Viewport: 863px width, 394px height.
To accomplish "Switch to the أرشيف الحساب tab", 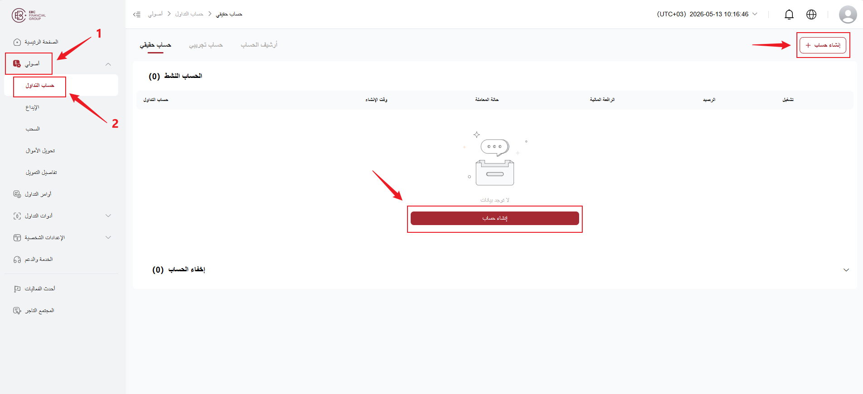I will tap(259, 45).
